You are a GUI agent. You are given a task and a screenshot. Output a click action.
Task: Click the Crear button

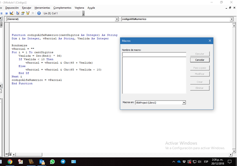[x=199, y=82]
